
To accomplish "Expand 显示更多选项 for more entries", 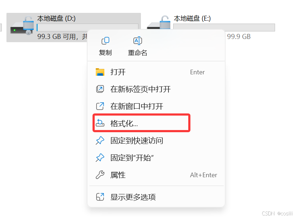I will (x=156, y=197).
